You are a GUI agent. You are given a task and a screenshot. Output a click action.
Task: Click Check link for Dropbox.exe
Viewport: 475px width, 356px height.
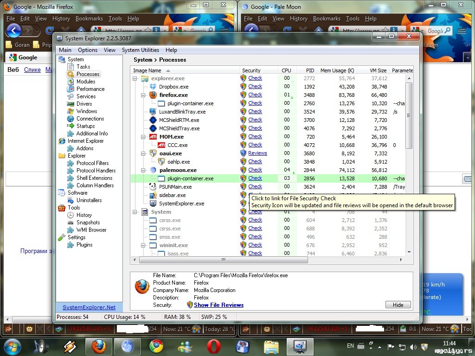(255, 86)
